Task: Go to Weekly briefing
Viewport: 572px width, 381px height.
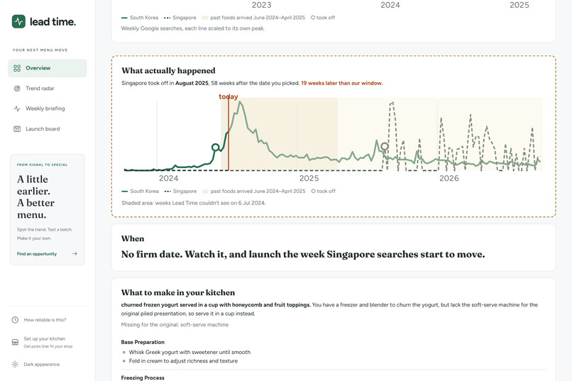Action: coord(48,109)
